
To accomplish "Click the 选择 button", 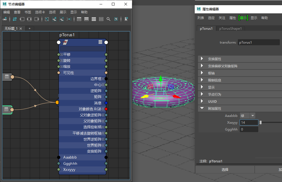I will [225, 169].
